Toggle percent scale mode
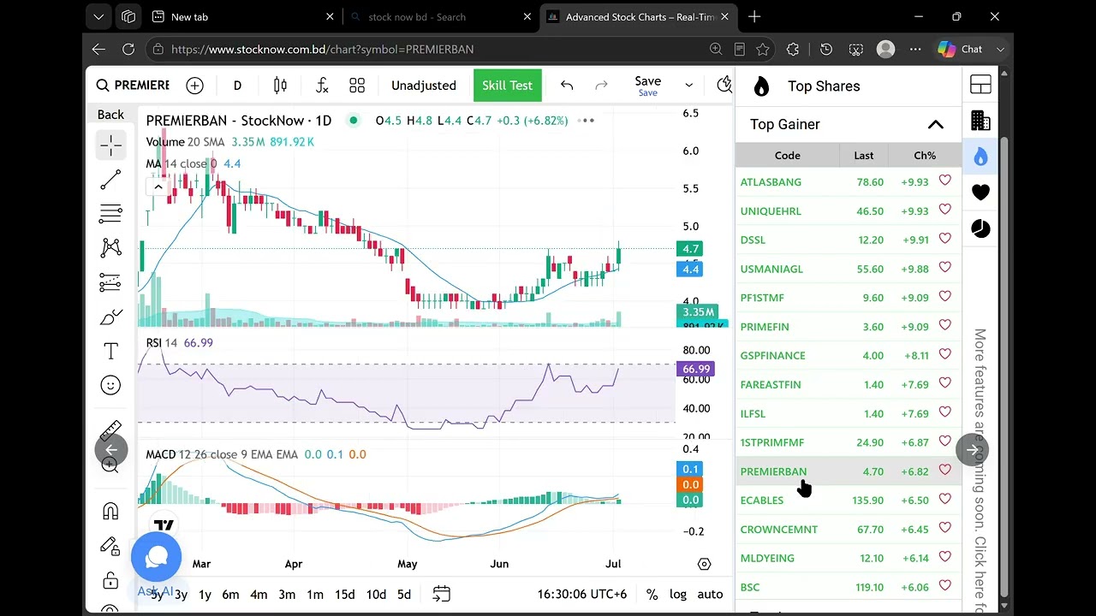 coord(652,595)
